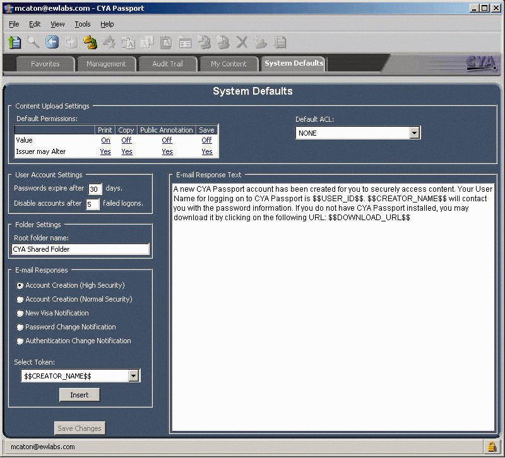The width and height of the screenshot is (505, 458).
Task: Click the magnifying glass search icon
Action: point(33,42)
